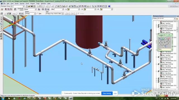Screen dimensions: 179x100
Task: Select MemberSystem-10-0134 in the tree
Action: coord(166,82)
